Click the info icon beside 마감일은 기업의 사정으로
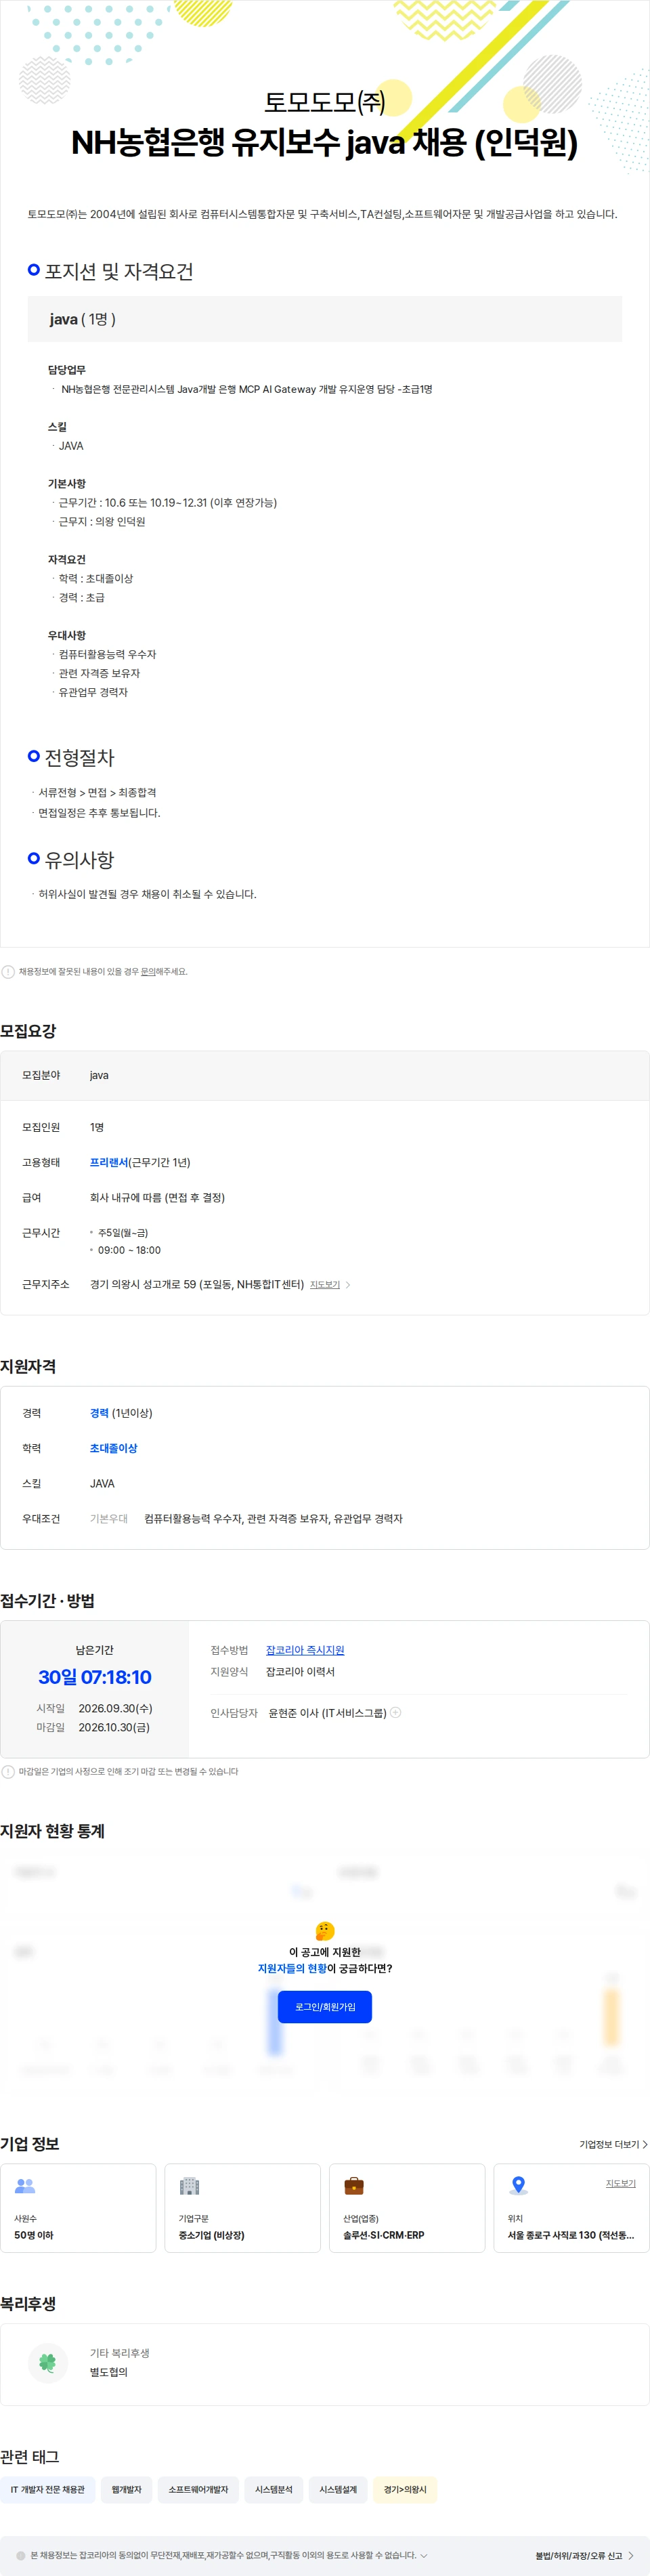This screenshot has width=650, height=2576. click(x=8, y=1771)
